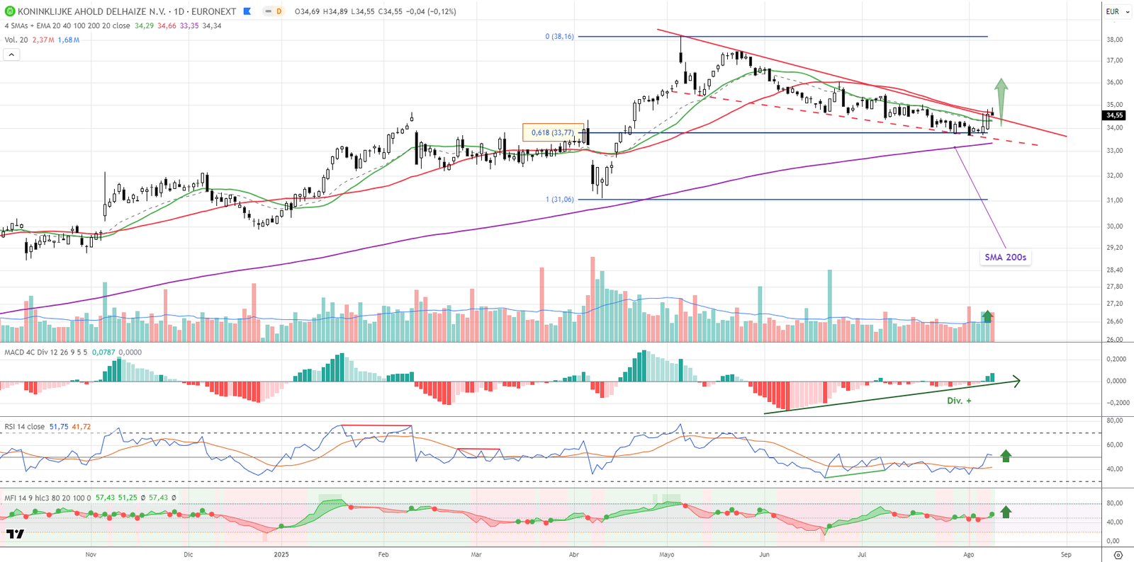
Task: Click the Mar label on time axis
Action: (x=476, y=554)
